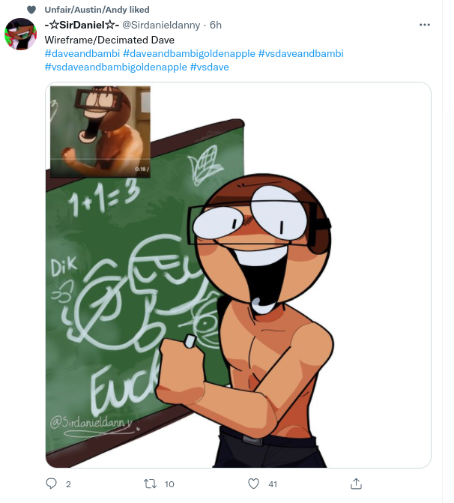Select the #vsdave hashtag
This screenshot has width=454, height=503.
[209, 67]
